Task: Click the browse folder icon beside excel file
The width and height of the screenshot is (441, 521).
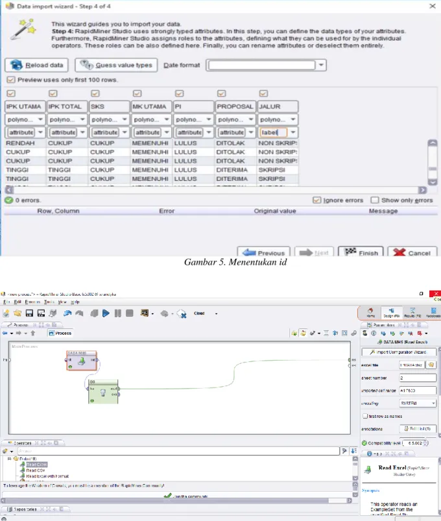Action: [x=431, y=365]
